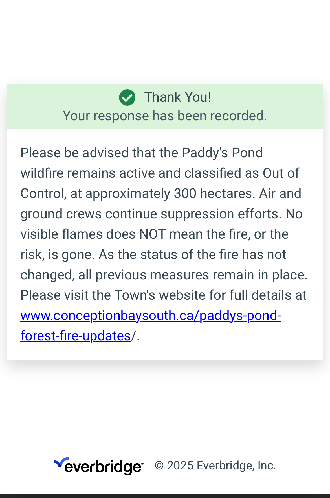Click the "Out of" words ending the second line
Screen dimensions: 330x498
point(281,173)
